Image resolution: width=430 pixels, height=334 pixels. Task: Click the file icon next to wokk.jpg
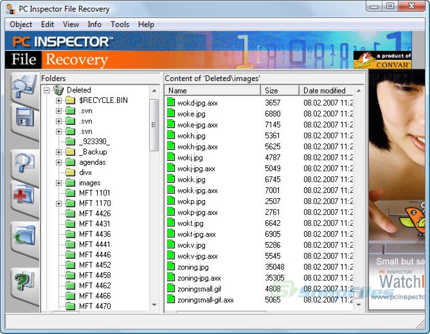(171, 179)
